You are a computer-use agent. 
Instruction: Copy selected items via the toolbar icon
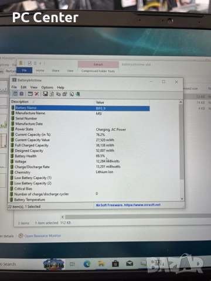click(x=58, y=94)
